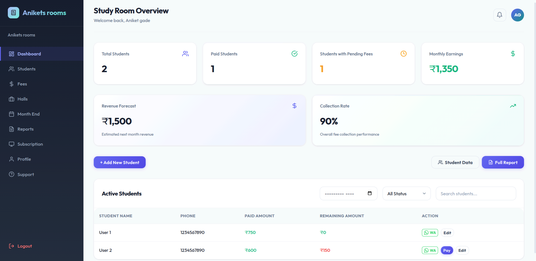Focus the Search students field

coord(476,194)
